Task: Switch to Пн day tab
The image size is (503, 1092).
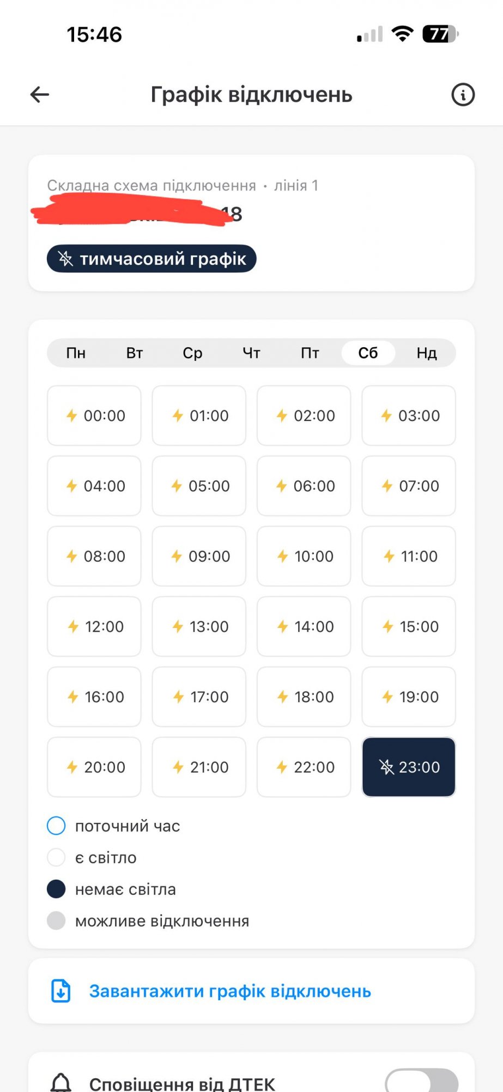Action: 76,353
